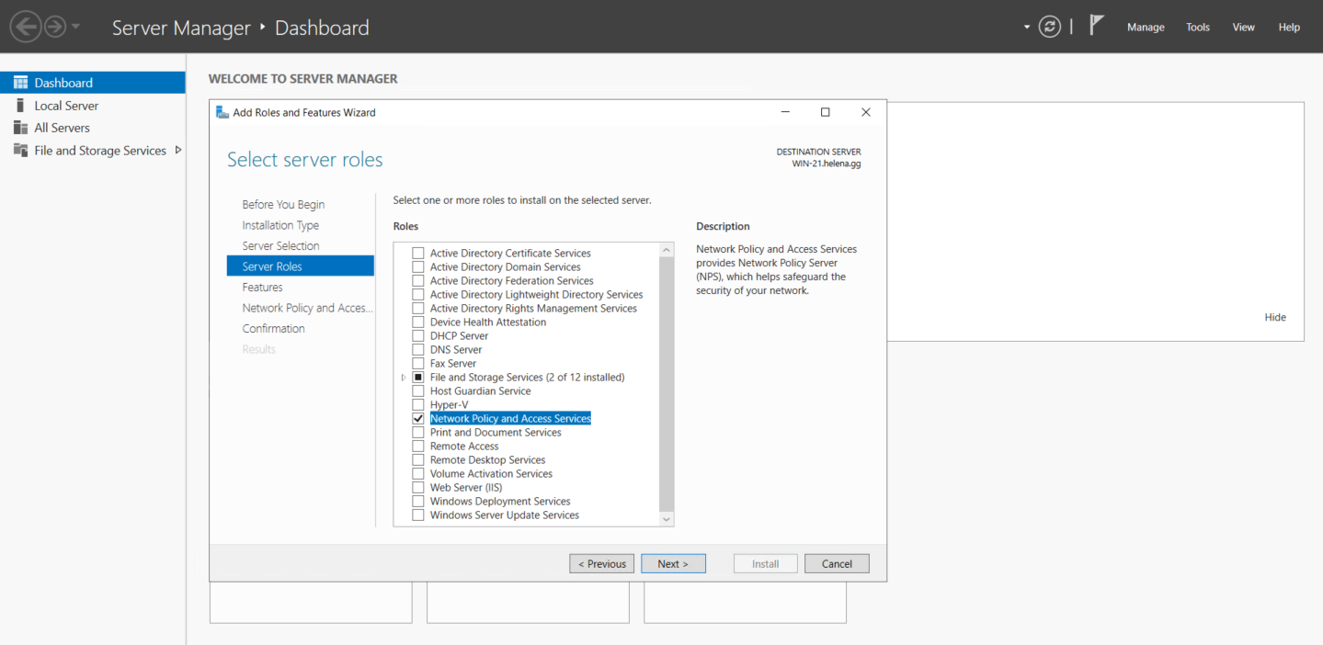Click the All Servers icon
The width and height of the screenshot is (1323, 645).
click(20, 128)
